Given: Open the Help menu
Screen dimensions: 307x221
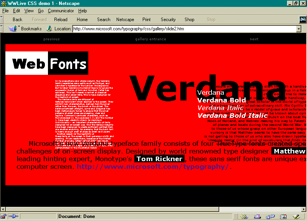Looking at the screenshot, I should (83, 11).
